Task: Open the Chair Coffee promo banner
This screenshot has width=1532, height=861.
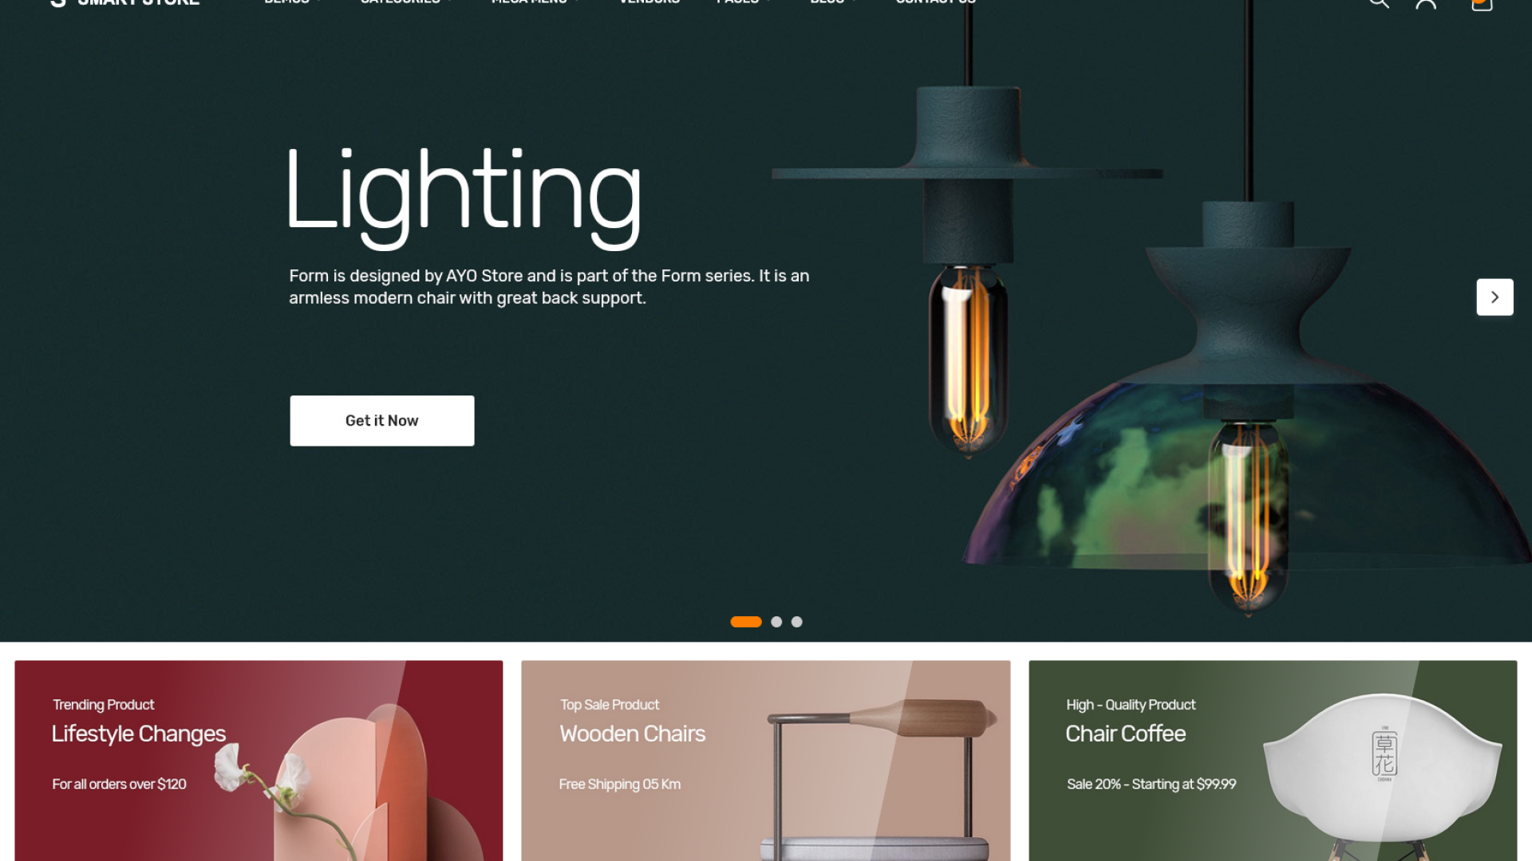Action: pos(1273,761)
